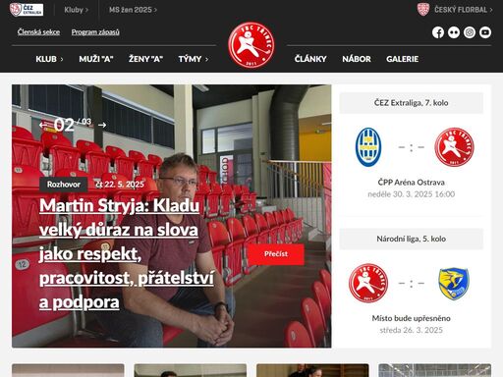Open Program zápasů link

(x=95, y=32)
